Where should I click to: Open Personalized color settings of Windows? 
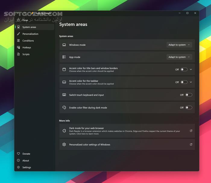tap(127, 144)
